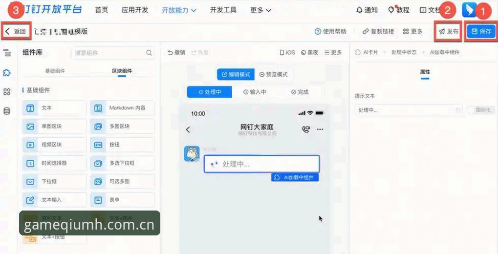Select the 视频区块 component
The image size is (498, 254).
pyautogui.click(x=54, y=145)
